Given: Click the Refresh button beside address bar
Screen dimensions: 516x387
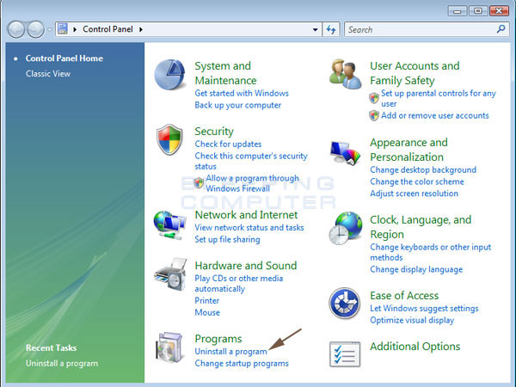Looking at the screenshot, I should click(331, 29).
